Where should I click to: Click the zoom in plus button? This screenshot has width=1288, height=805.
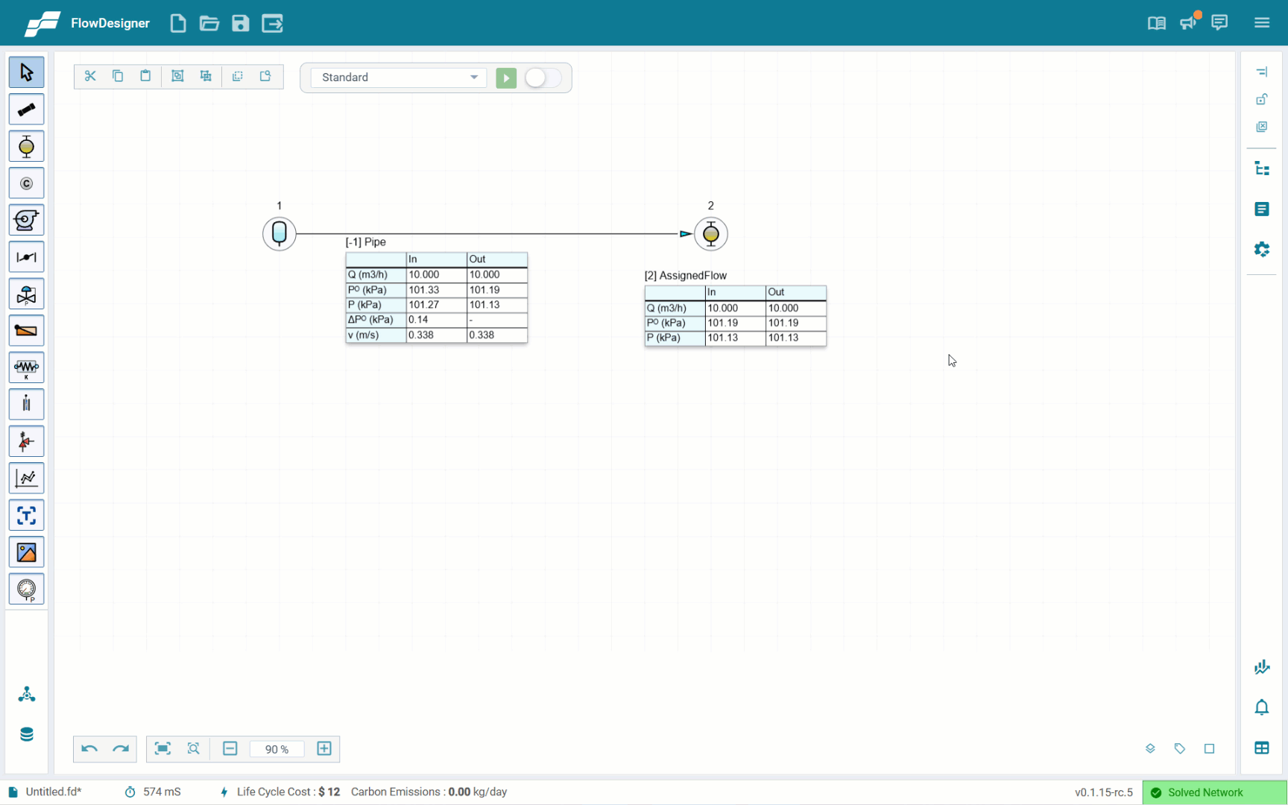pos(324,748)
